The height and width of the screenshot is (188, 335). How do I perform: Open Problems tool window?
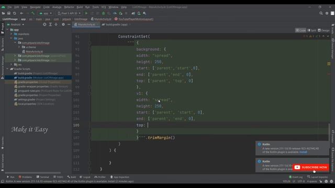click(25, 177)
